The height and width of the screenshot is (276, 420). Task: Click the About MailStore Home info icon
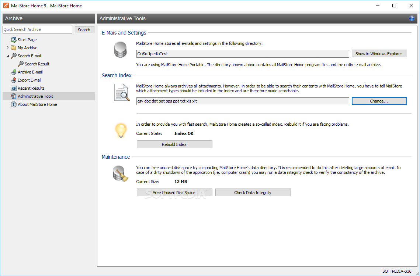pos(13,104)
